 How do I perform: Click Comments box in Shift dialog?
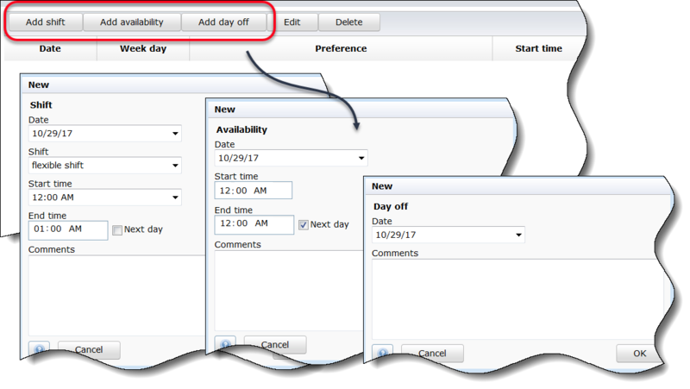point(116,296)
